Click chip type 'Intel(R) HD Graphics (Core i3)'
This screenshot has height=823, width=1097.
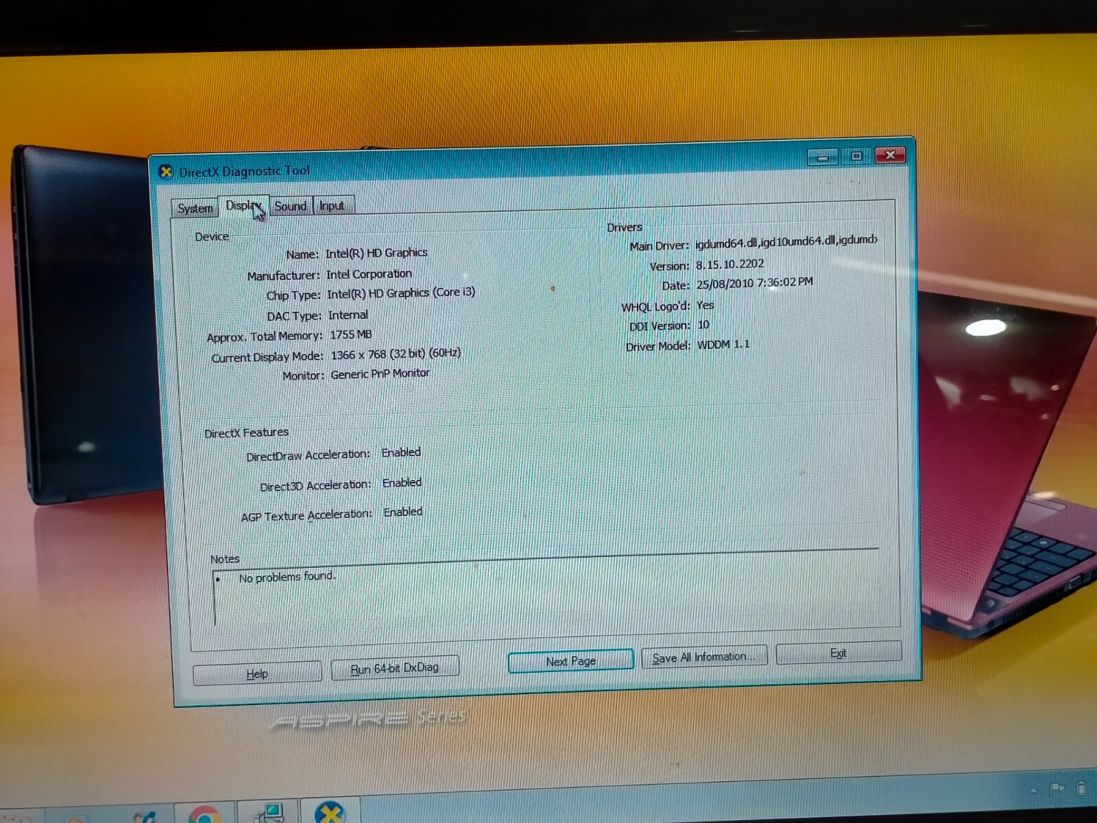(x=401, y=293)
